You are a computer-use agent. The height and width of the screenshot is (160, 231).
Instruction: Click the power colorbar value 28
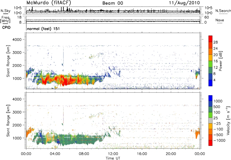point(215,42)
